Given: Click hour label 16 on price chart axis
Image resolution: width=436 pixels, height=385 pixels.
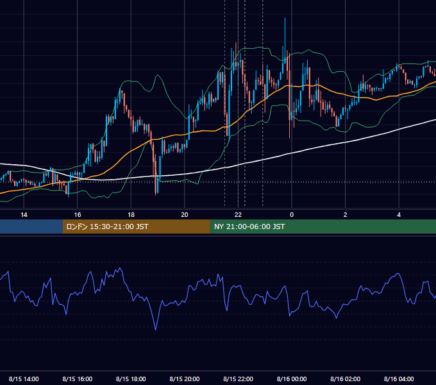Looking at the screenshot, I should pos(78,215).
